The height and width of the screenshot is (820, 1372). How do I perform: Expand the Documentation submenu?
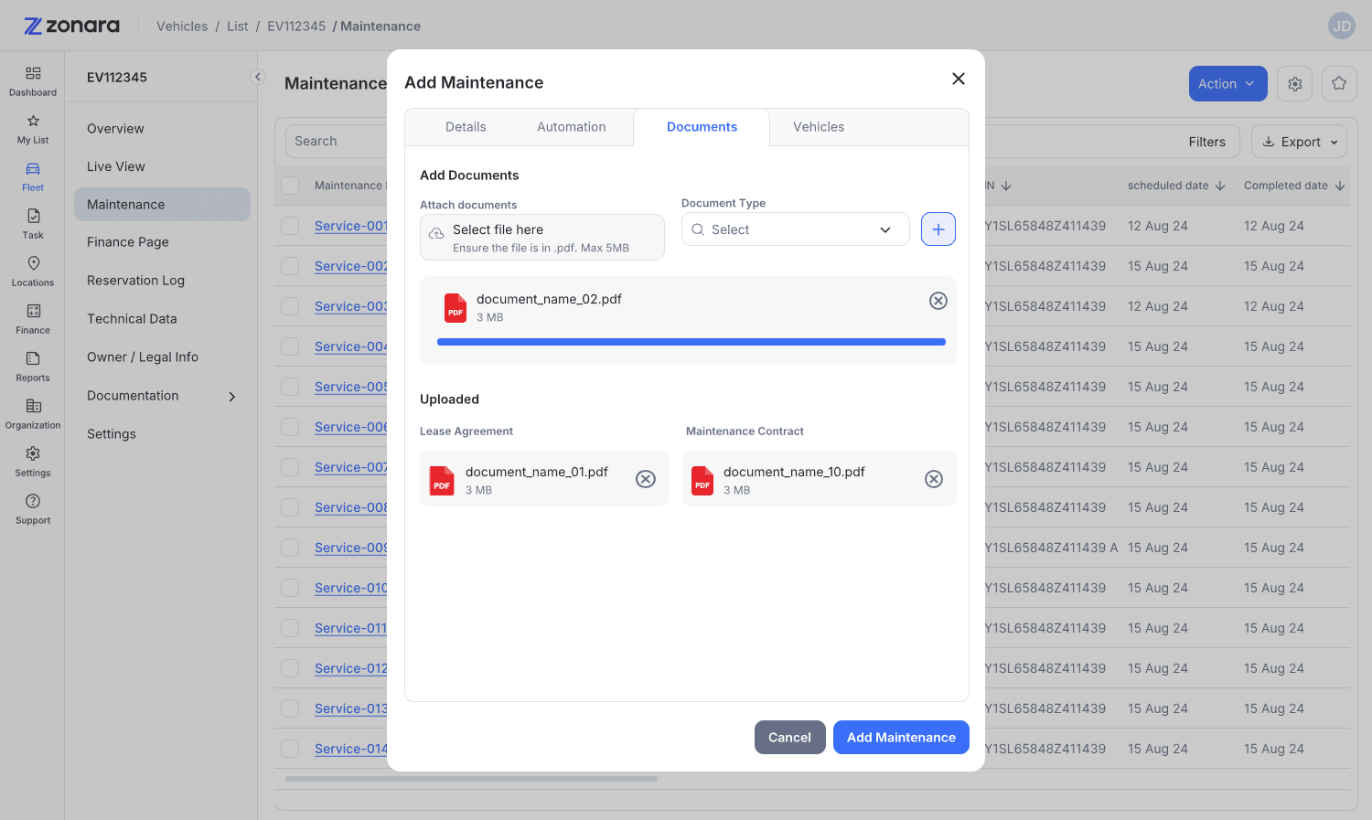[162, 396]
